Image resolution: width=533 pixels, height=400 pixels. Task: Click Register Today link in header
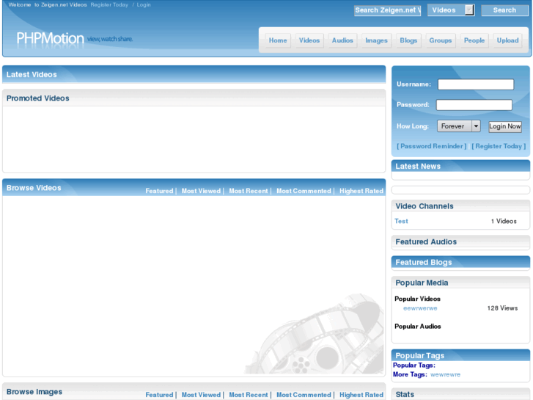(109, 4)
